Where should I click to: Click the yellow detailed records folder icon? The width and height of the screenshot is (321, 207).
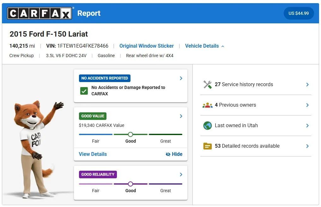(x=208, y=146)
